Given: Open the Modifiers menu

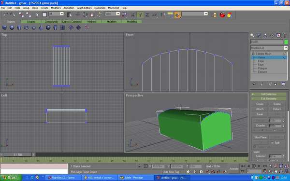Looking at the screenshot, I should [56, 8].
